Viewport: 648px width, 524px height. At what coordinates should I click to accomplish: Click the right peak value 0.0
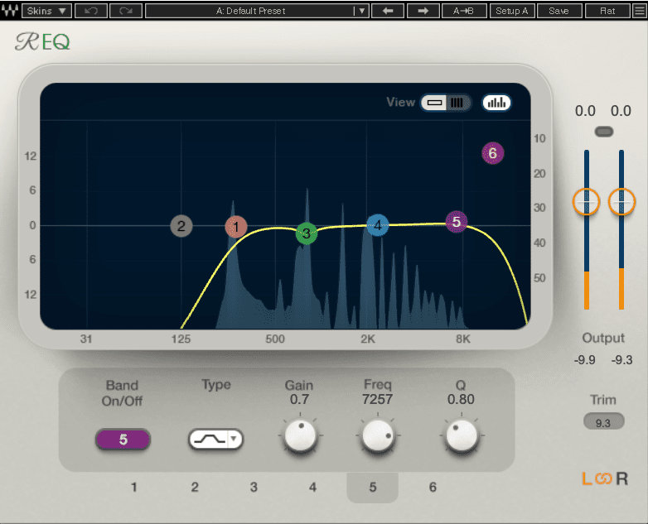[x=621, y=111]
